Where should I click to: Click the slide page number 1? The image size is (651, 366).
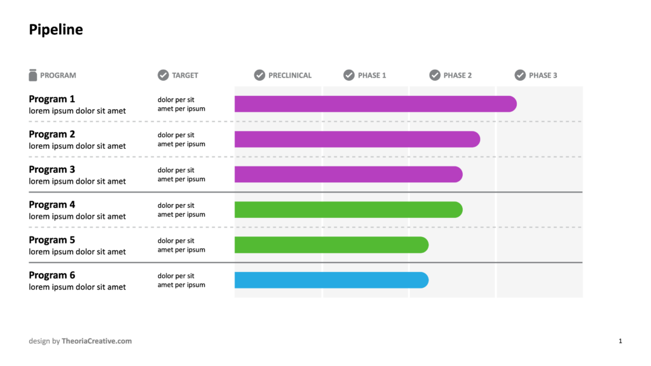point(620,341)
